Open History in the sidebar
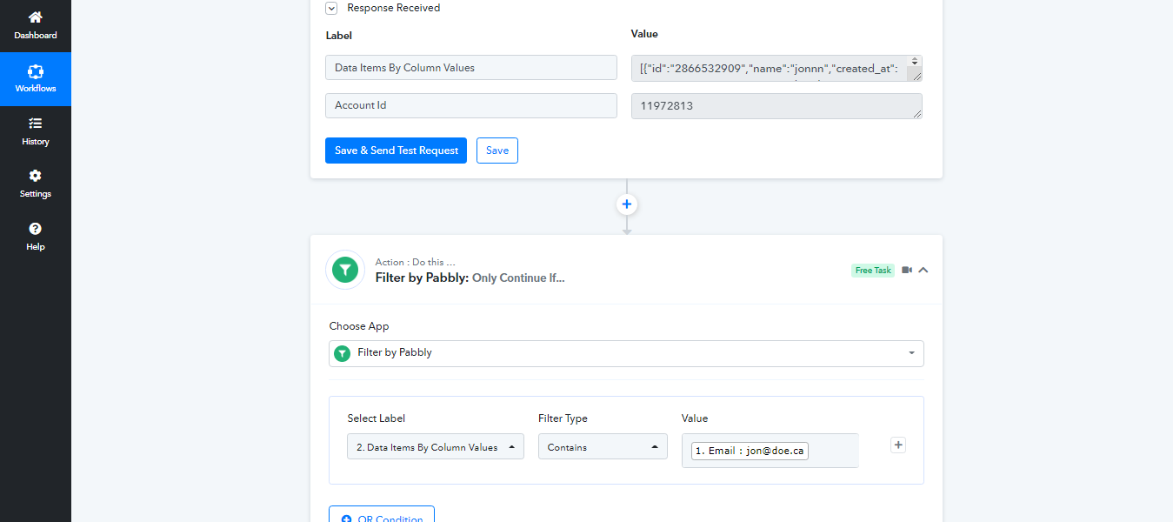1173x522 pixels. (x=36, y=131)
